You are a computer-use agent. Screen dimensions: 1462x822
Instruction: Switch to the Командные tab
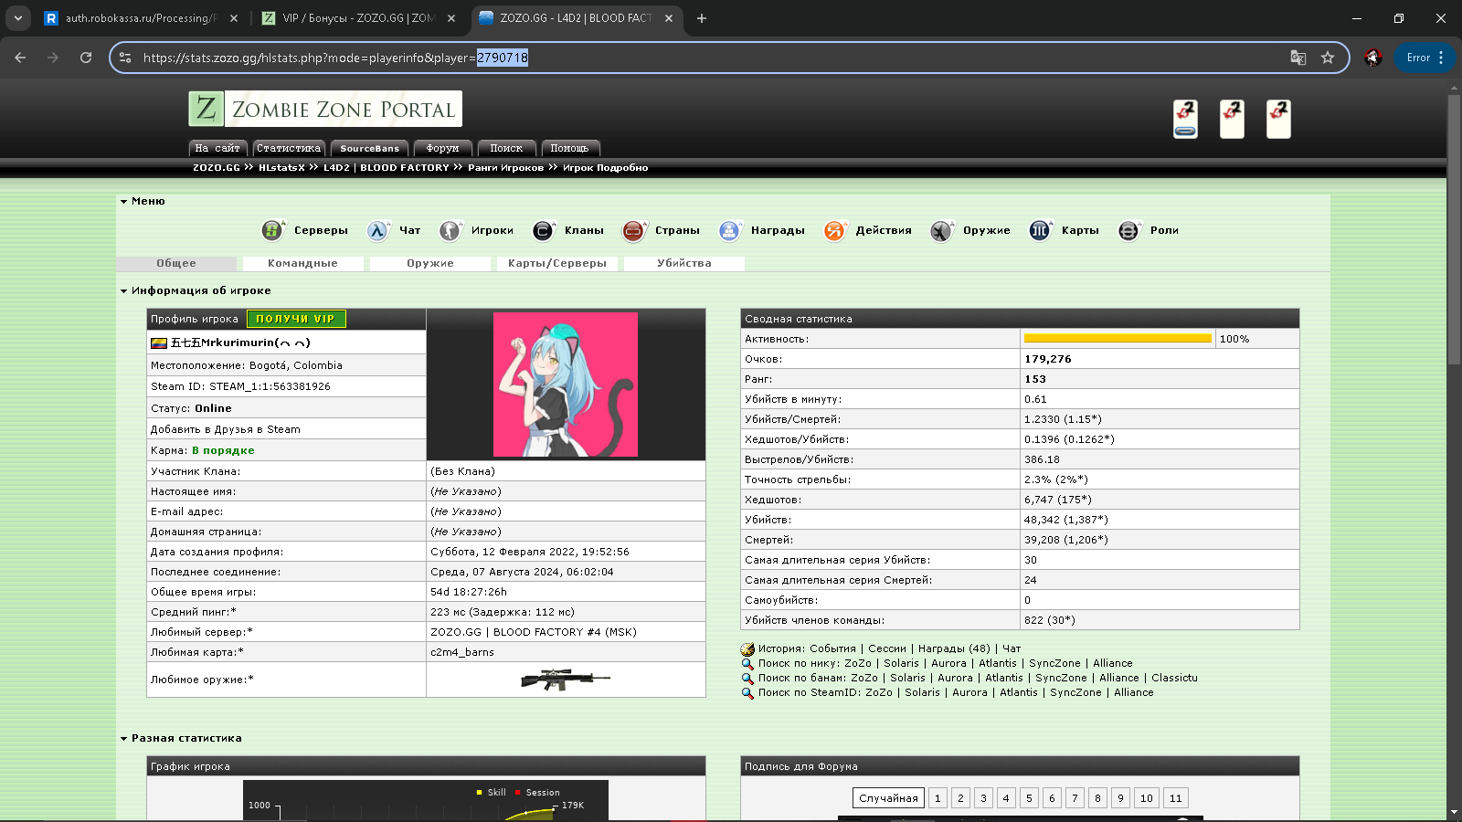pyautogui.click(x=303, y=263)
